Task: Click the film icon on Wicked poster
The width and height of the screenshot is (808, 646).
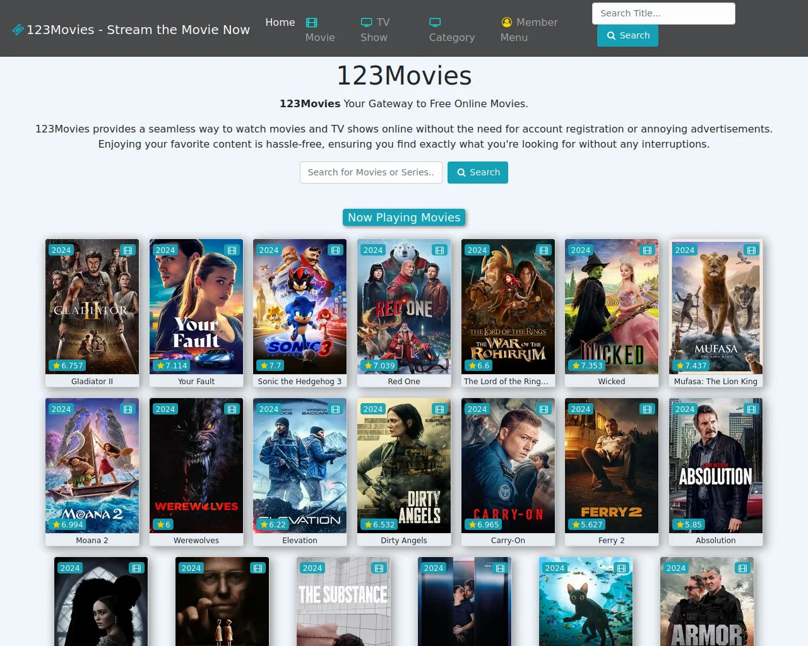Action: tap(648, 250)
